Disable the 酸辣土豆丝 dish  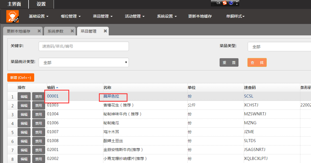coord(39,141)
